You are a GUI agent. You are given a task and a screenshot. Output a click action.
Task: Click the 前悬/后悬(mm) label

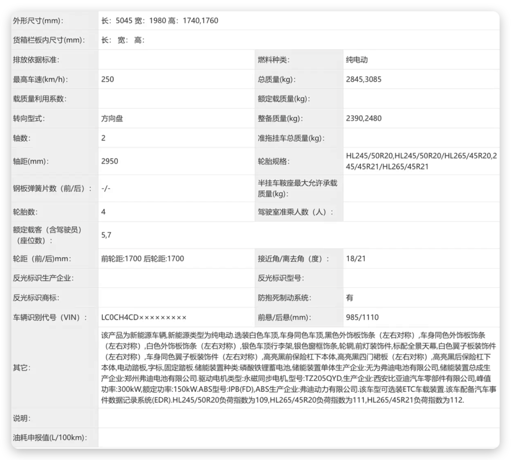[x=284, y=317]
